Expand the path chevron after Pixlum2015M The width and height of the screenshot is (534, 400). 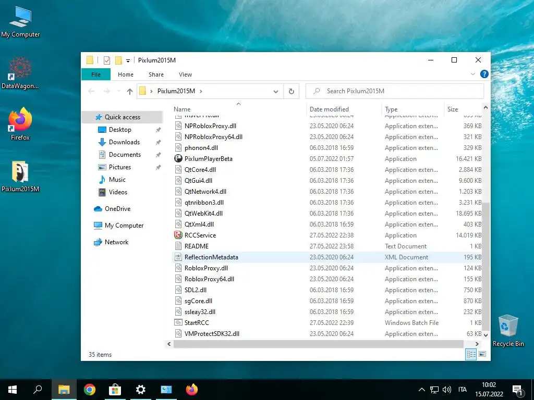tap(201, 91)
